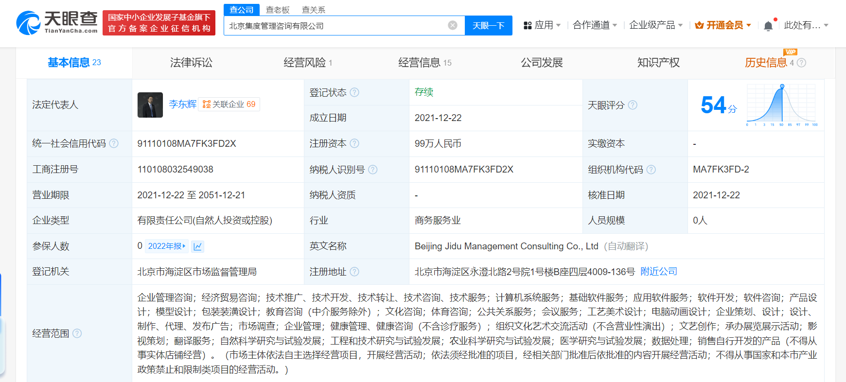Image resolution: width=846 pixels, height=382 pixels.
Task: Open the user account dropdown 此处有…
Action: click(x=806, y=25)
